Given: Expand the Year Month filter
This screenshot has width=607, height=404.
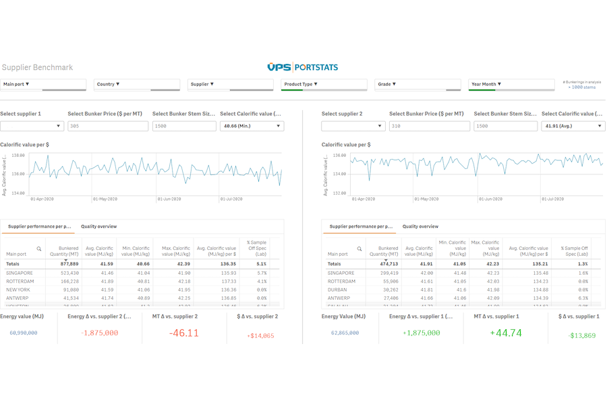Looking at the screenshot, I should (511, 84).
